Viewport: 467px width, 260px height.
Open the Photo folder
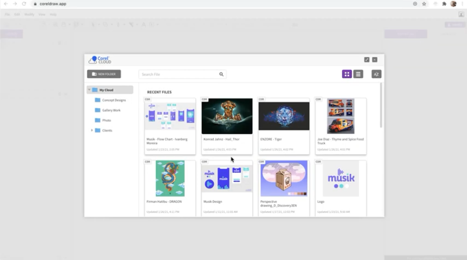pyautogui.click(x=103, y=120)
